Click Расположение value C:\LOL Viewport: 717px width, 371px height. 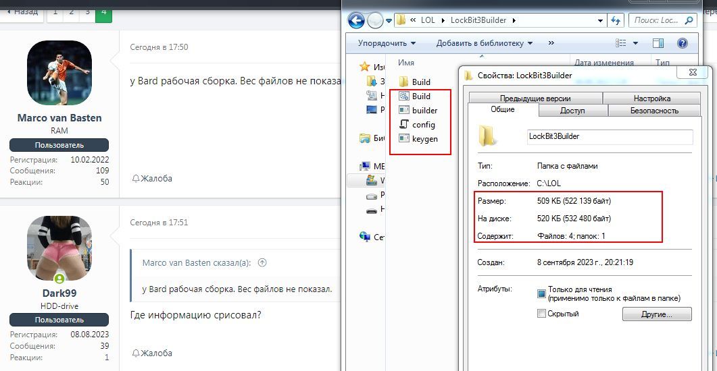point(549,183)
